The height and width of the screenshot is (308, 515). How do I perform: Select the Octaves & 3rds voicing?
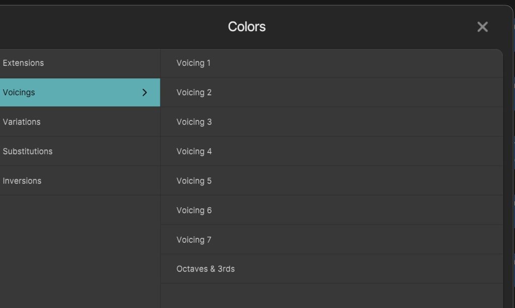(x=206, y=269)
